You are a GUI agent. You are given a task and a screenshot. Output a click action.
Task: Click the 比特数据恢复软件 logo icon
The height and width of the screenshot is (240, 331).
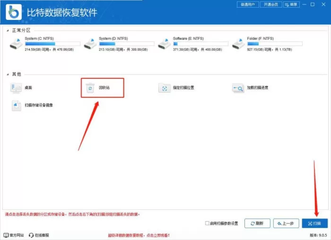14,12
